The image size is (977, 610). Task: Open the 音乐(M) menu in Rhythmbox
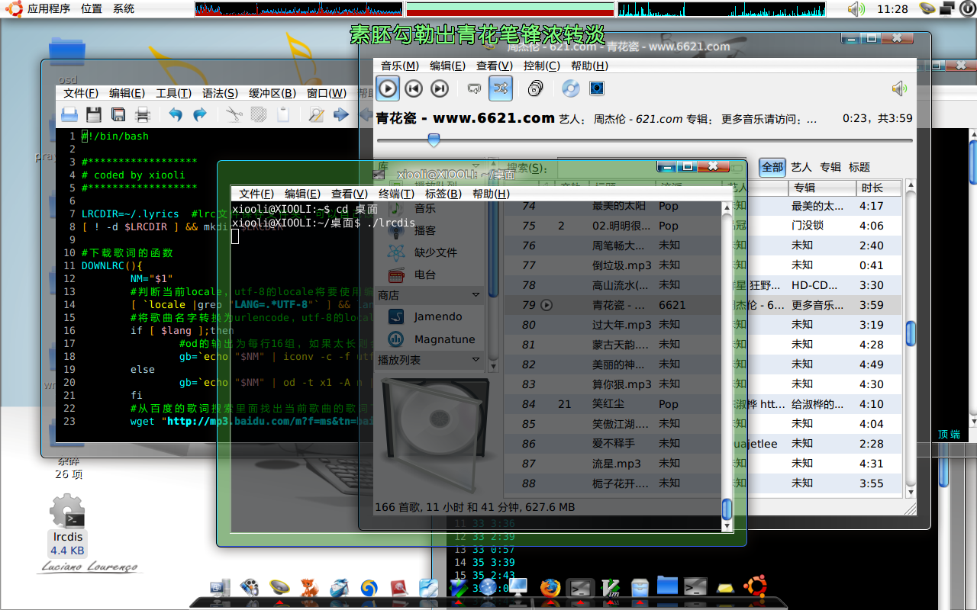tap(400, 66)
